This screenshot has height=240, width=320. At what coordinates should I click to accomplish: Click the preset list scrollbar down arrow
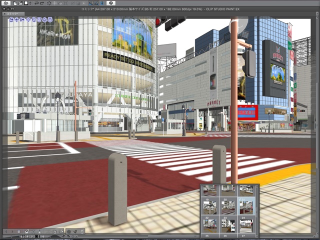click(x=257, y=236)
